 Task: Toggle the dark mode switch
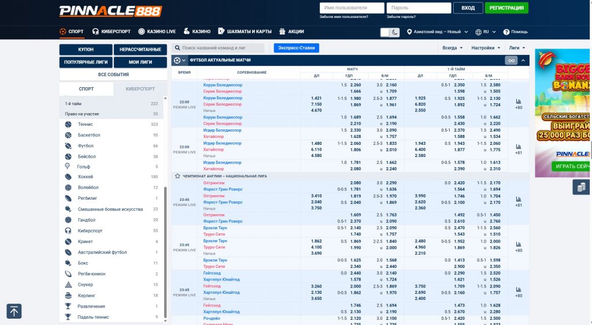[390, 32]
